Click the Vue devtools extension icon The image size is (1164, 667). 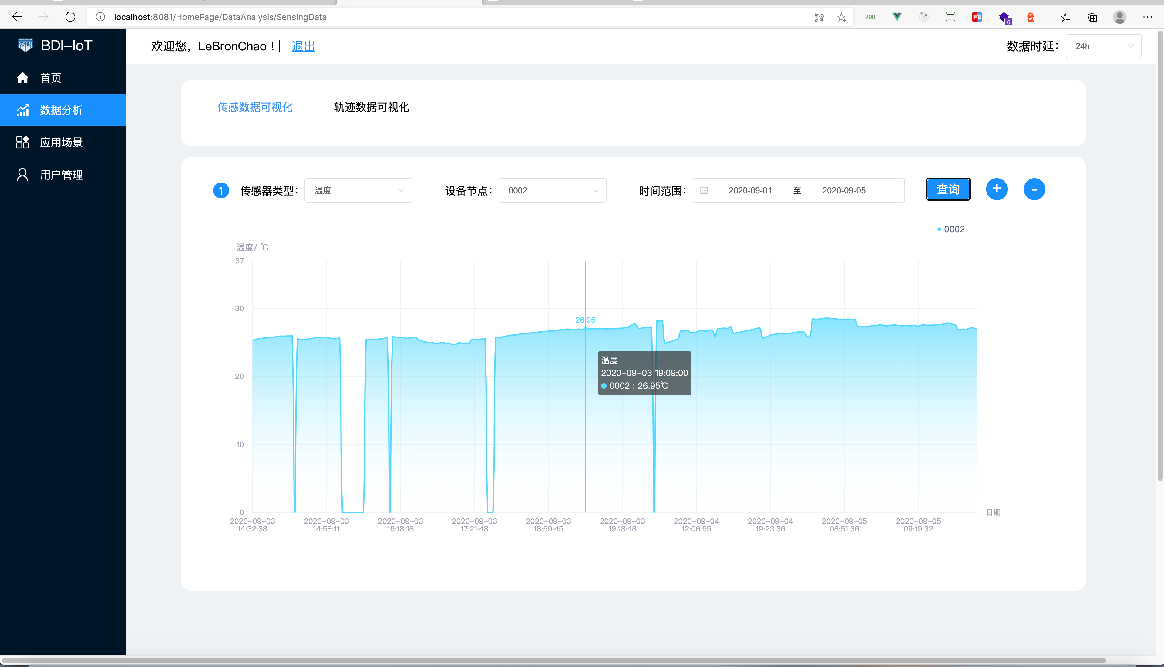click(897, 17)
